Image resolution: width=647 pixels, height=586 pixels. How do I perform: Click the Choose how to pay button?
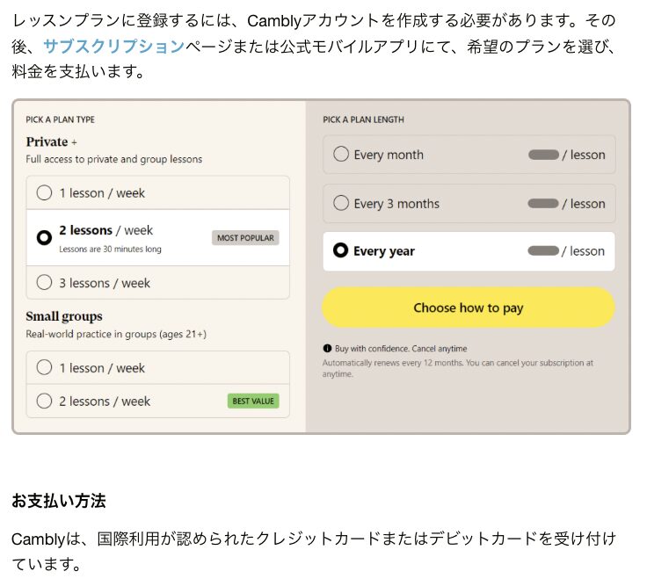(469, 307)
